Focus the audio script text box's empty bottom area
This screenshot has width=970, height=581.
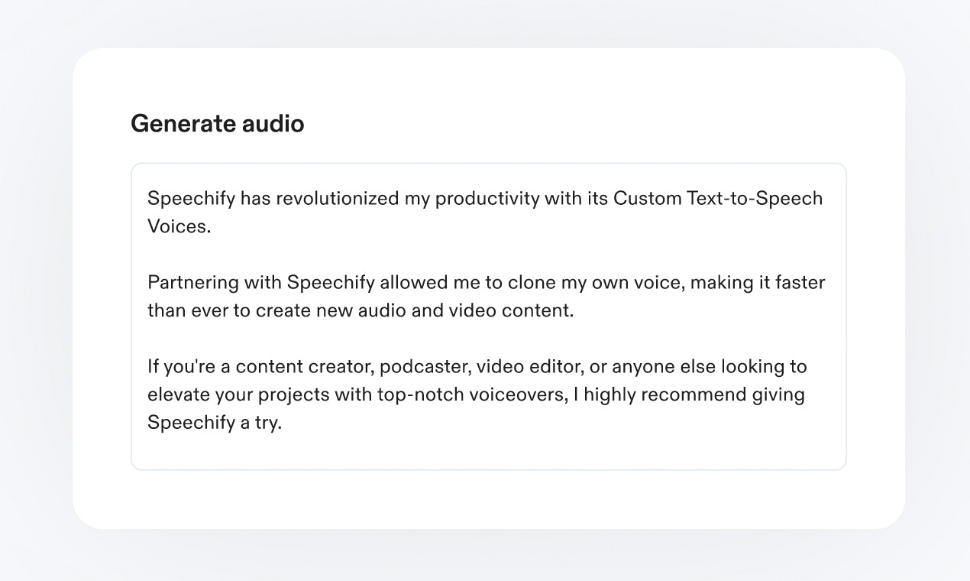point(489,451)
